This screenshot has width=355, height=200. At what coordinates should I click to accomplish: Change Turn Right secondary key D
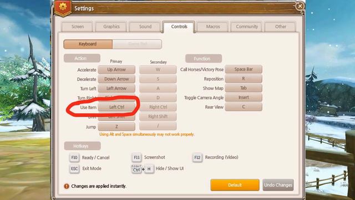tap(158, 98)
